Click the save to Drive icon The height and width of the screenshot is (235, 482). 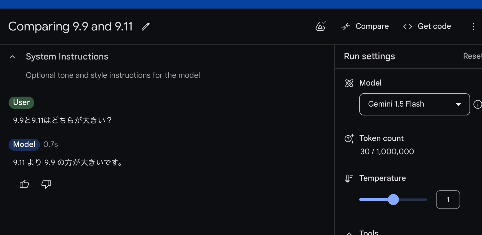[321, 26]
